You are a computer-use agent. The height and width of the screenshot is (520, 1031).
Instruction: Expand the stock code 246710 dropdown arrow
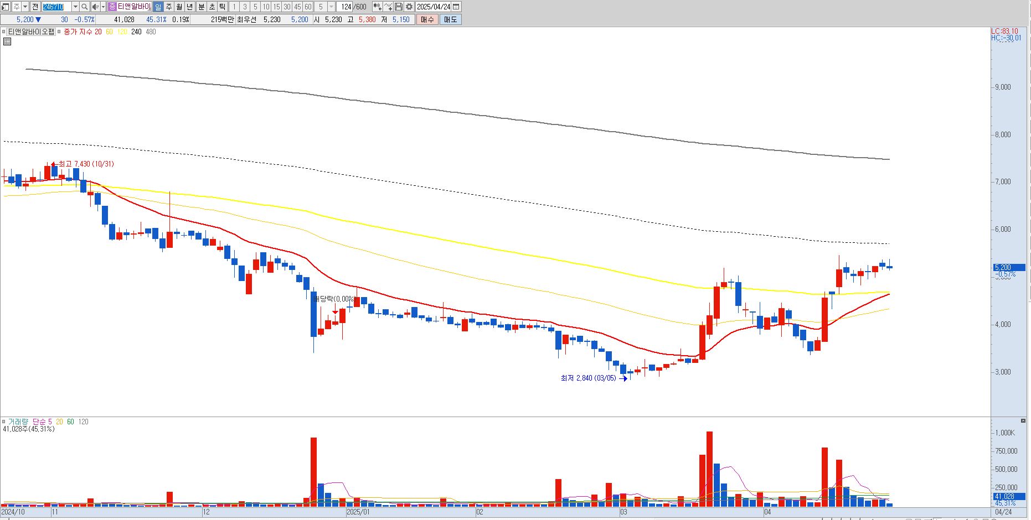[x=75, y=7]
